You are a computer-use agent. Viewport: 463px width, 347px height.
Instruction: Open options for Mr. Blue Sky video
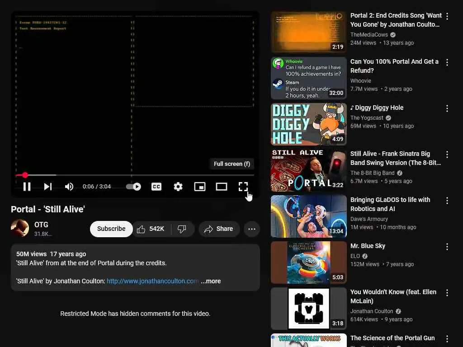tap(447, 246)
